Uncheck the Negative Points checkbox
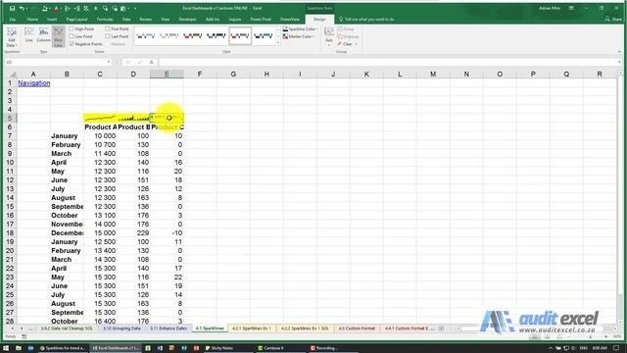Viewport: 627px width, 353px height. (72, 43)
